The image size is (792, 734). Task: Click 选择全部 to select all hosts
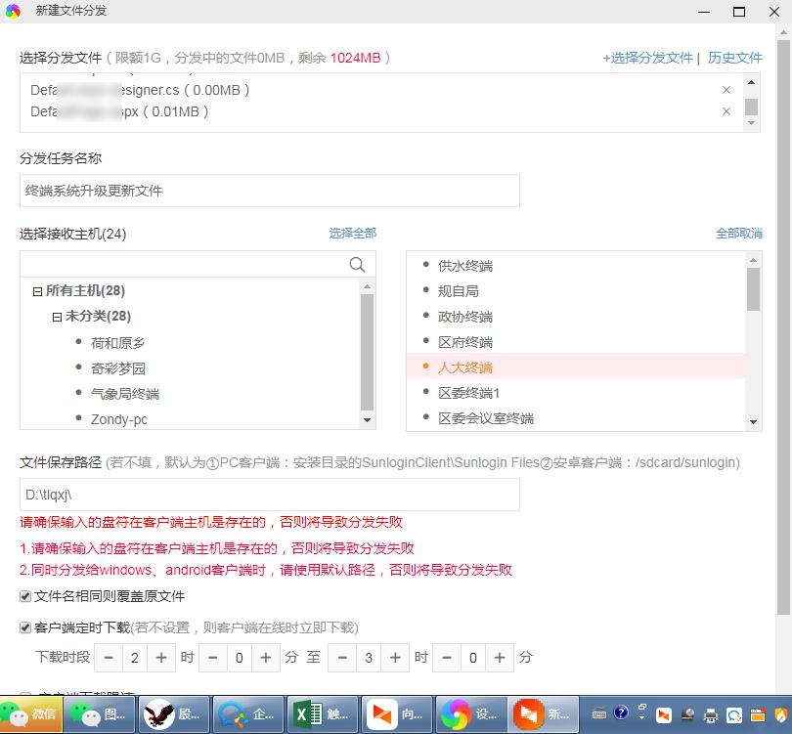coord(353,234)
